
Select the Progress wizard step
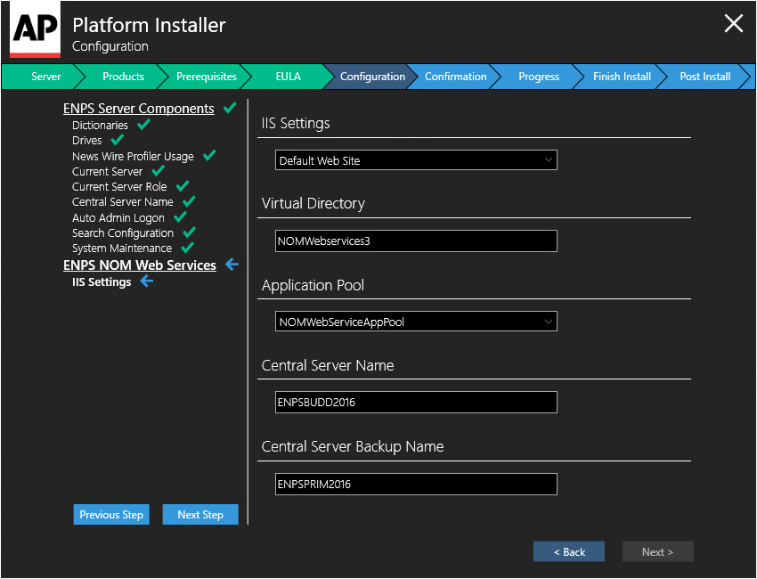pyautogui.click(x=539, y=77)
